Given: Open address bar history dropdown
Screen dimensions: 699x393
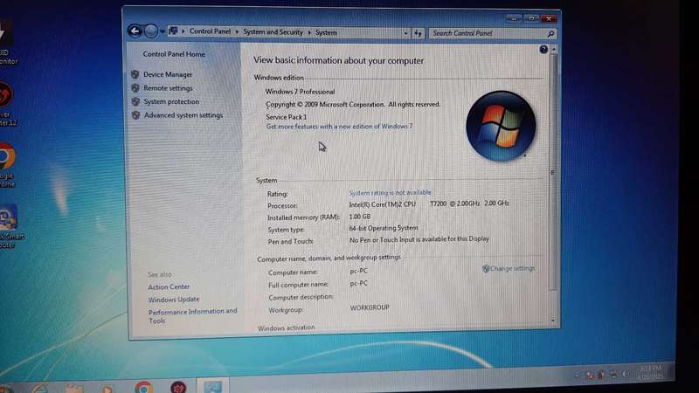Looking at the screenshot, I should pyautogui.click(x=405, y=33).
